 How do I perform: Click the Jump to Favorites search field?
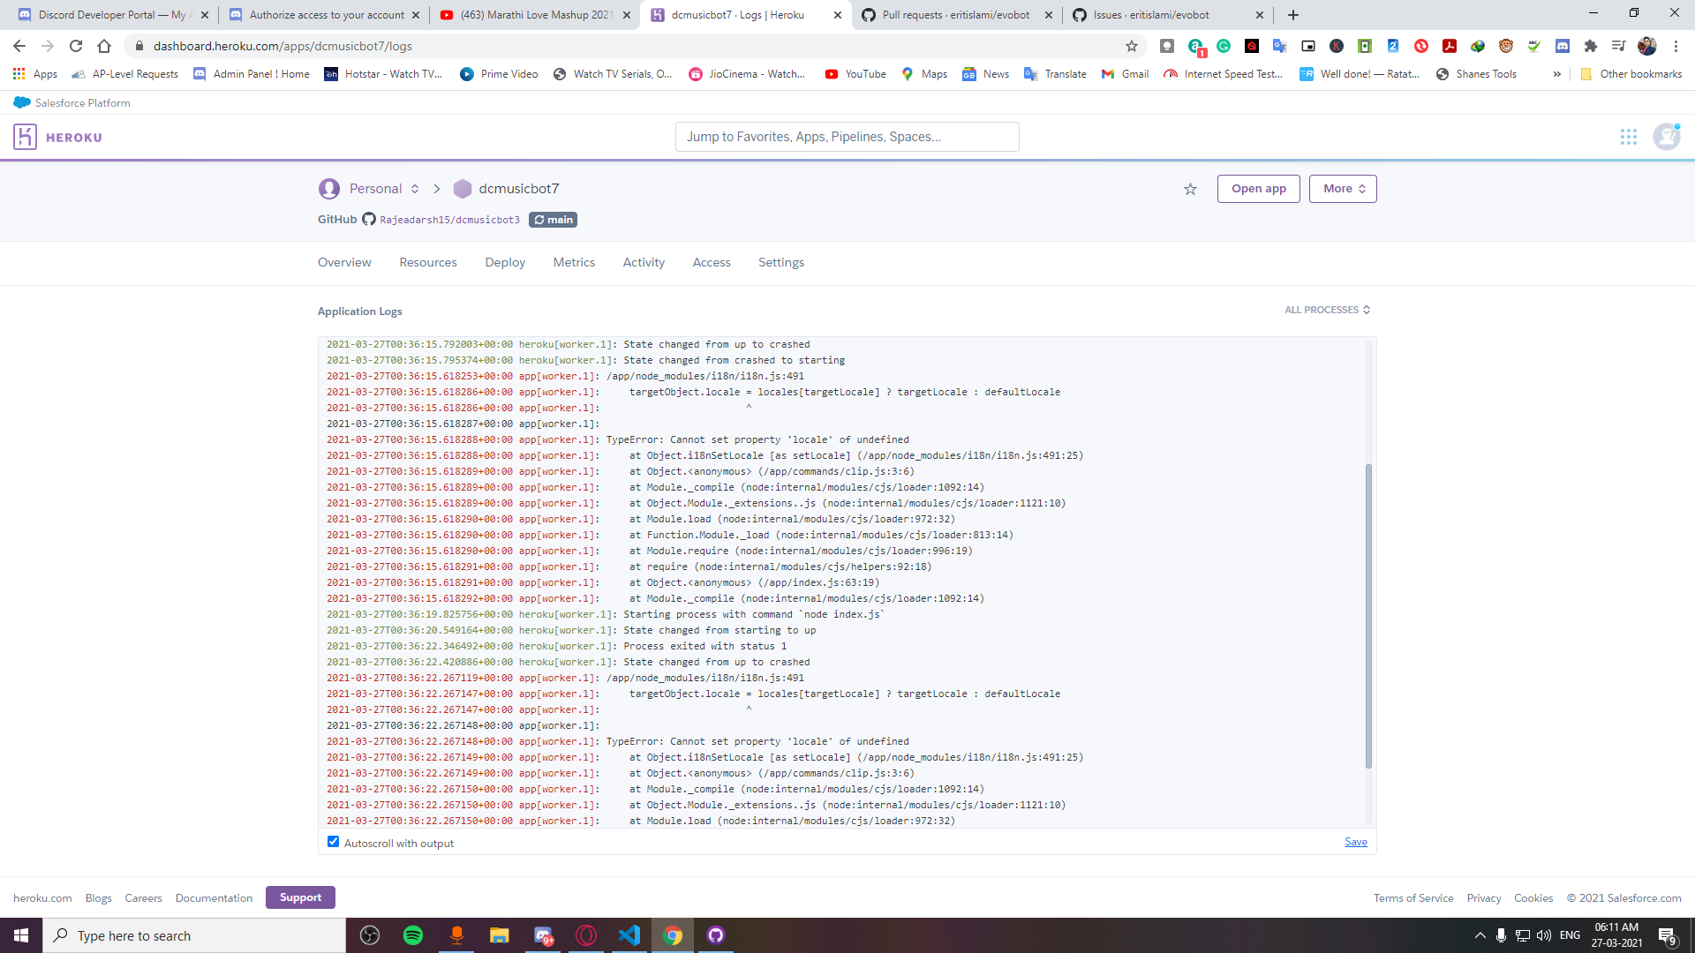tap(847, 136)
